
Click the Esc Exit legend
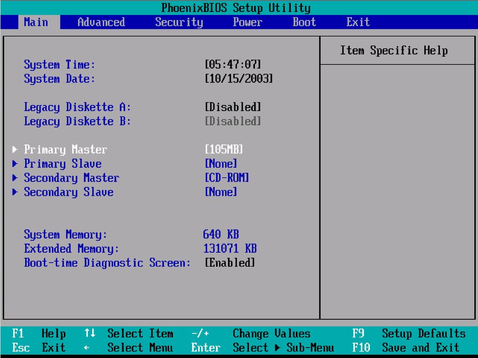[39, 347]
